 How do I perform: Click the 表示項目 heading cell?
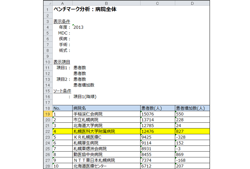point(62,62)
